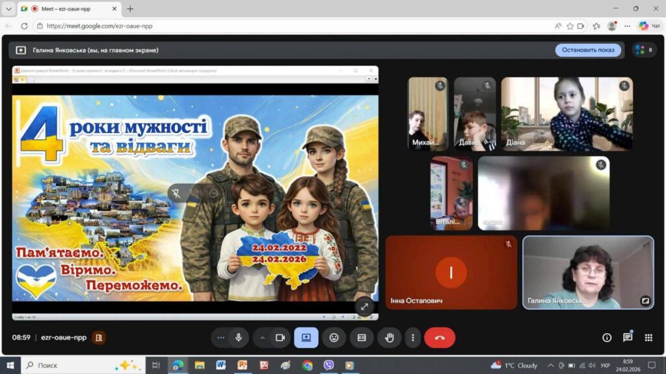Show meeting details info icon

[607, 338]
